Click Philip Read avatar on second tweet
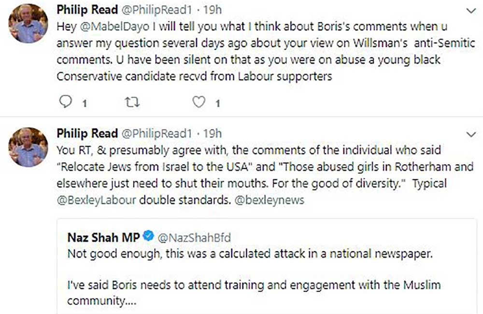The height and width of the screenshot is (314, 483). pyautogui.click(x=28, y=147)
